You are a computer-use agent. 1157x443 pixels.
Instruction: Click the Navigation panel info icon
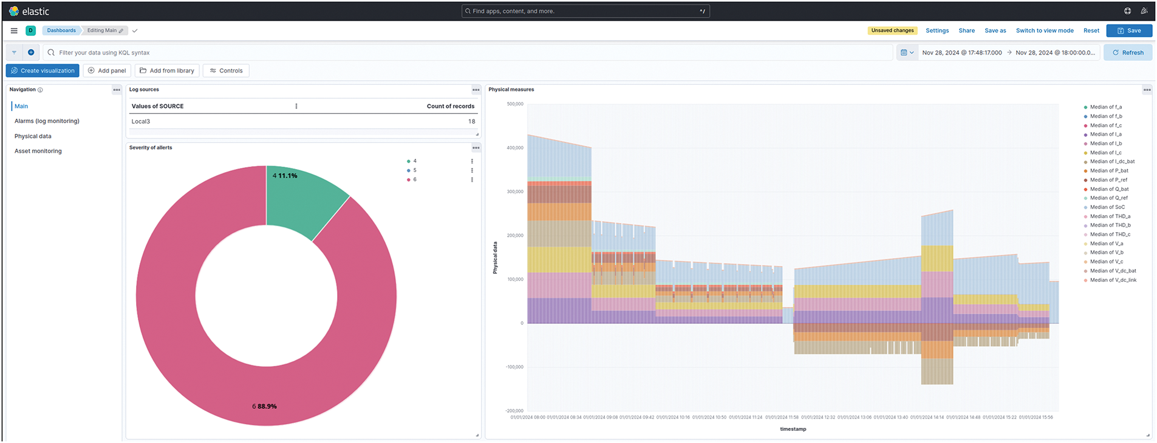(41, 90)
